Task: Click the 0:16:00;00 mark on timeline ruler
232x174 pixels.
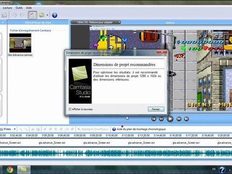Action: coord(175,135)
